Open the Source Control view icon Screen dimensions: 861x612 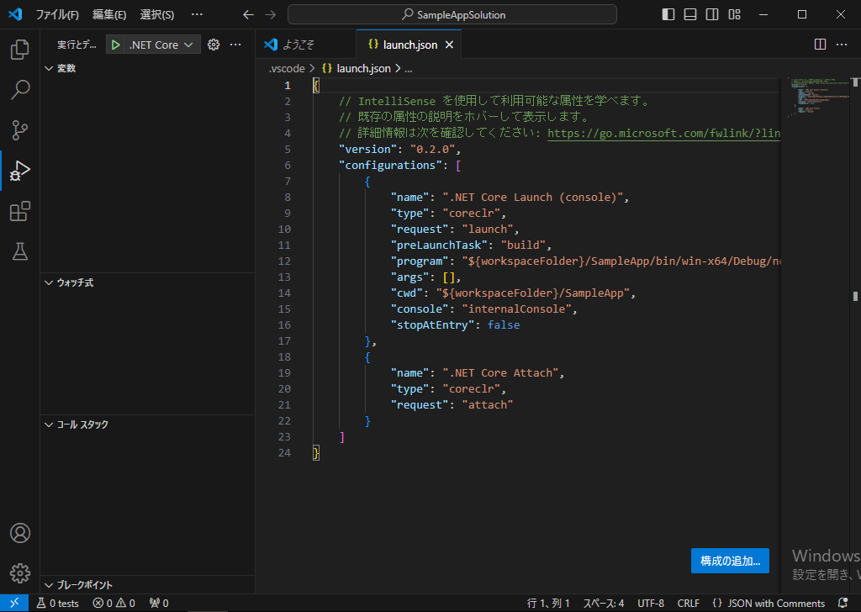pos(19,130)
